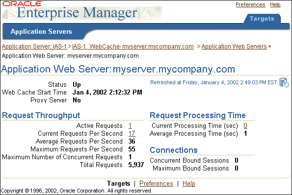This screenshot has height=195, width=292.
Task: Select Web Cache Start Time value Jan 4, 2002
Action: point(107,92)
